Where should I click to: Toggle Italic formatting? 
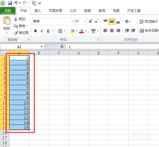[x=42, y=31]
